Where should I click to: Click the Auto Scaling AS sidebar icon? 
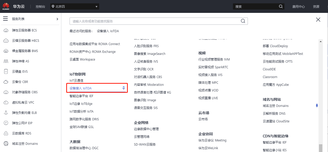[x=6, y=61]
